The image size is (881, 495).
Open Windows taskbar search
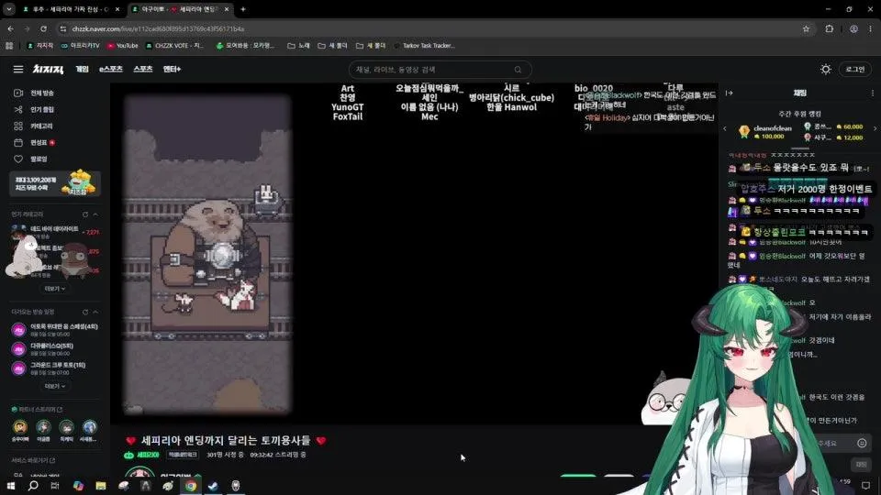33,486
